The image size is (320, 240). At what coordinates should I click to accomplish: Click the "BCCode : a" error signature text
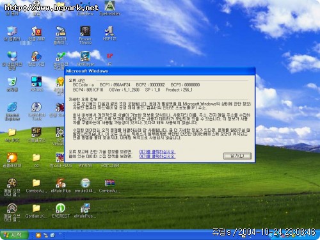pyautogui.click(x=83, y=84)
